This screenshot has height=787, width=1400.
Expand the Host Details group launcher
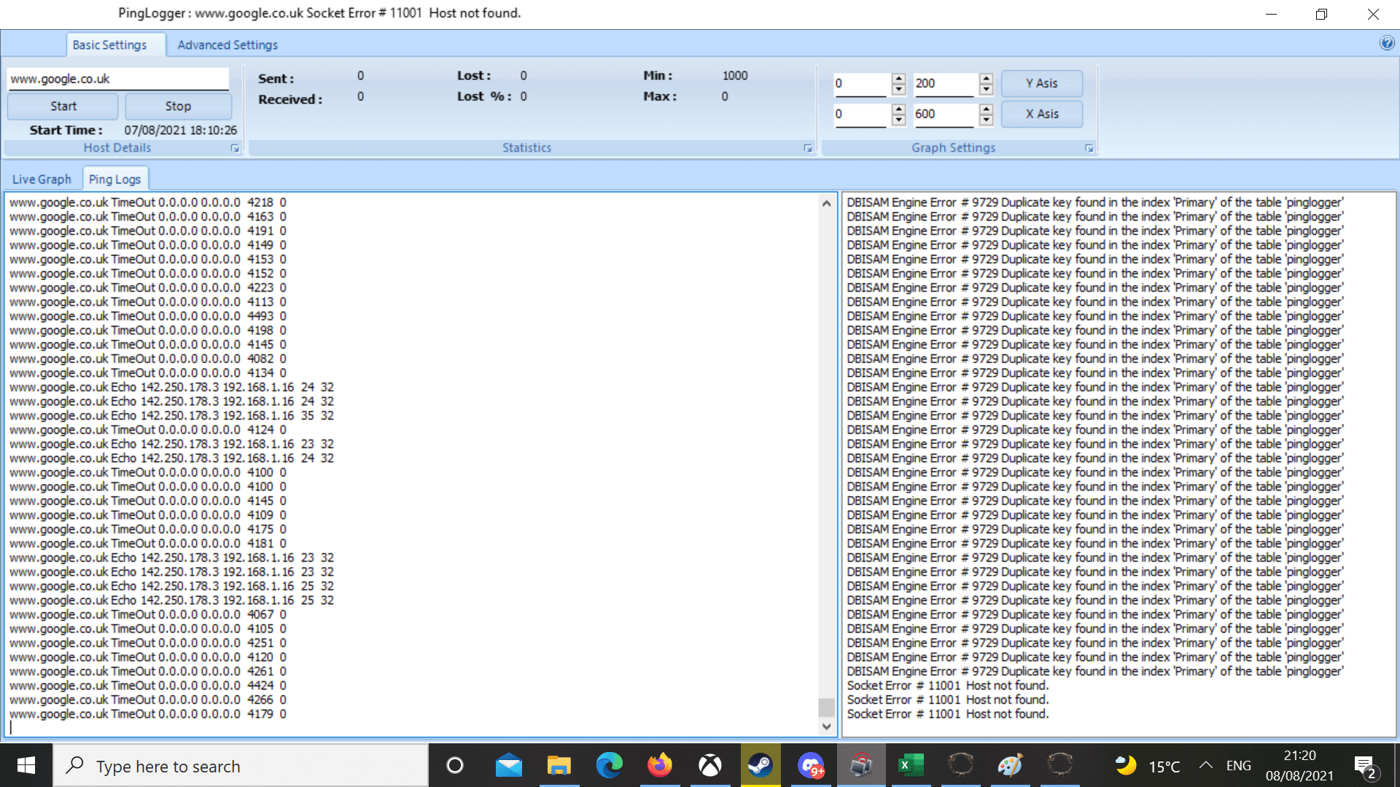(x=235, y=148)
